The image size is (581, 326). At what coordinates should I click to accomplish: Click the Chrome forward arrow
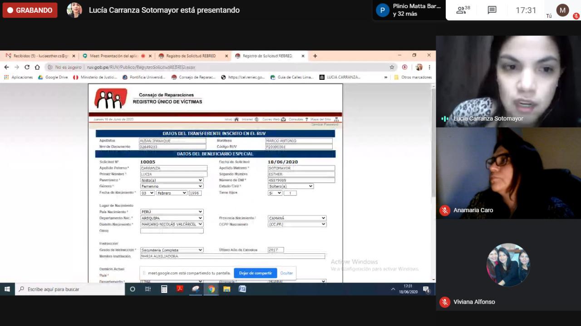(x=17, y=67)
